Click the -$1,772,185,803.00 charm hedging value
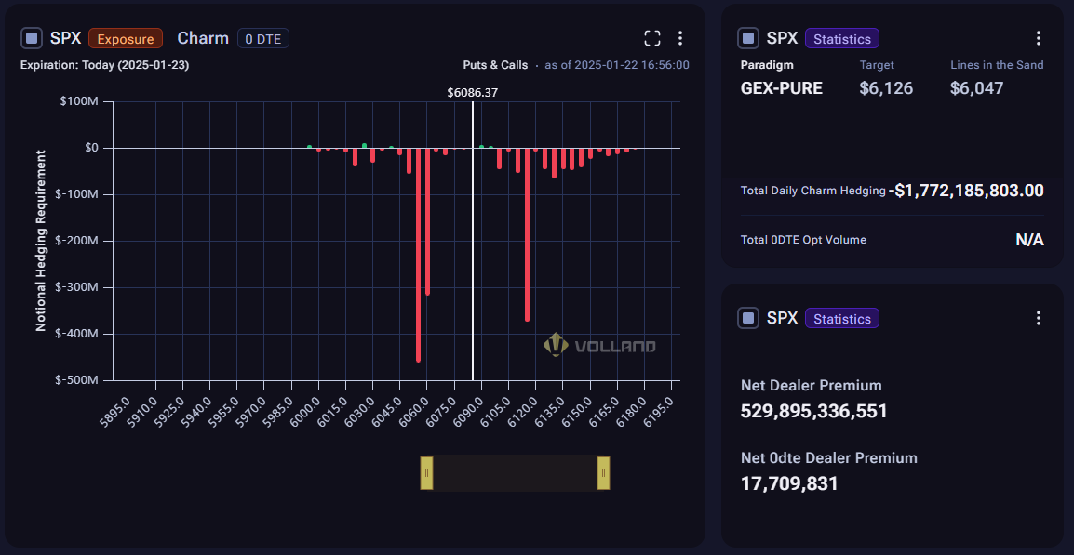 [966, 191]
